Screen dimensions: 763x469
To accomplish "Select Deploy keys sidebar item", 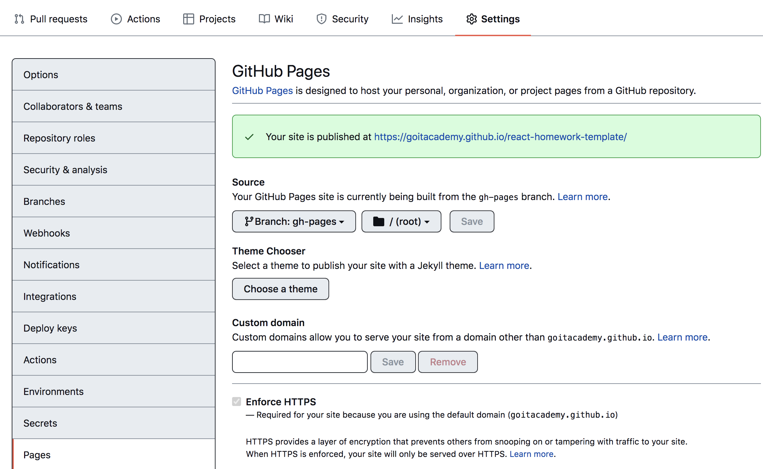I will pos(50,328).
